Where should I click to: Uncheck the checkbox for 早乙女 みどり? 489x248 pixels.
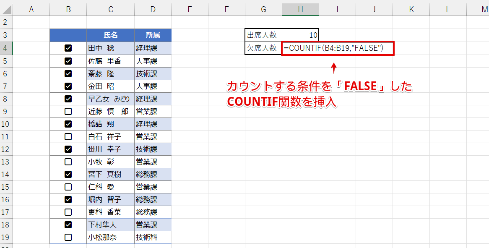coord(68,99)
